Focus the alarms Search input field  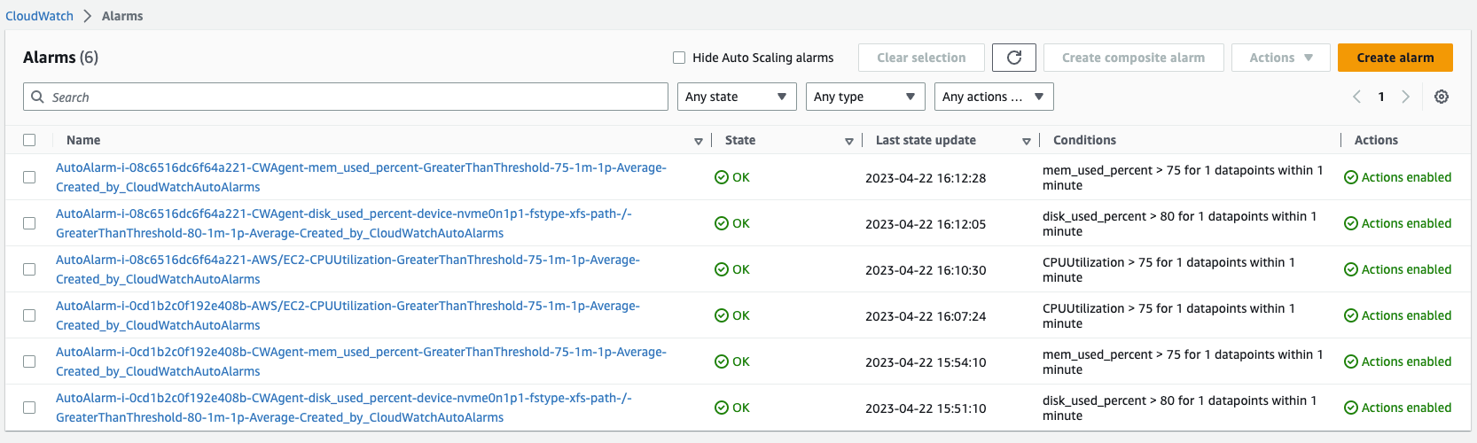(x=355, y=97)
